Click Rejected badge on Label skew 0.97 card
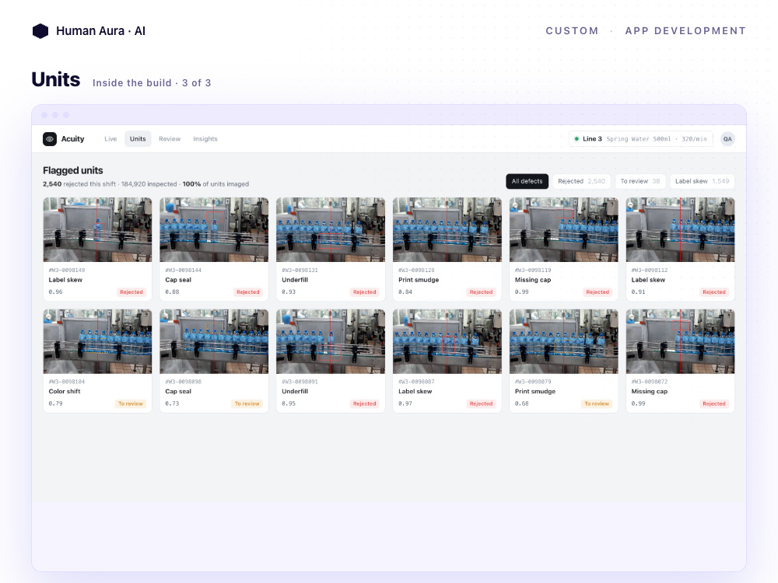This screenshot has width=778, height=583. click(482, 403)
